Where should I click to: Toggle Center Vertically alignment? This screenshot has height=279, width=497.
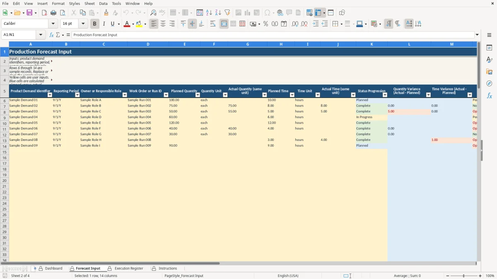click(x=192, y=24)
